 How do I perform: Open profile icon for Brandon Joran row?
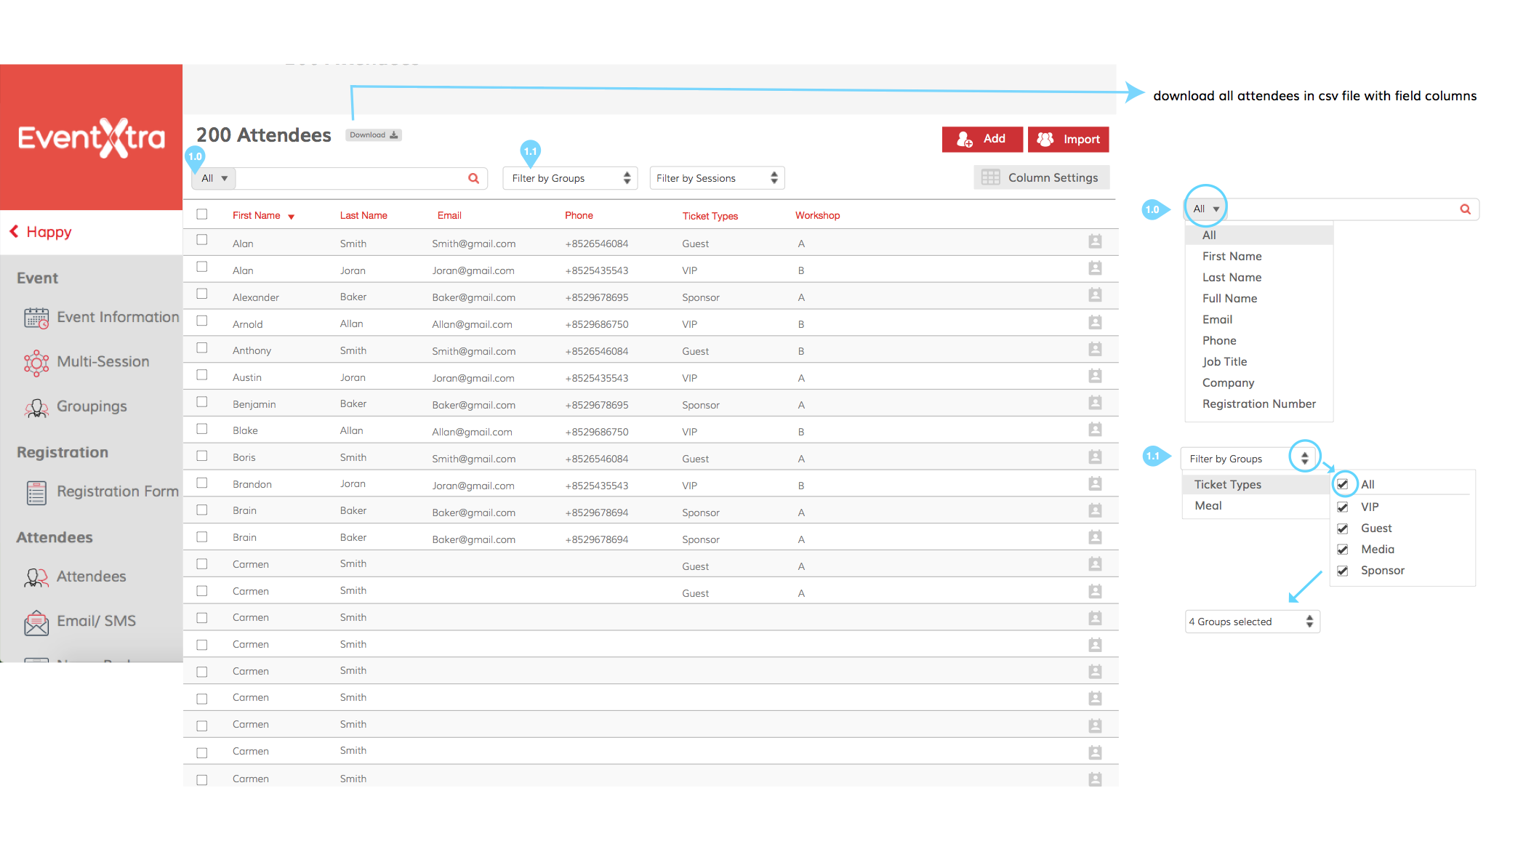click(x=1095, y=483)
